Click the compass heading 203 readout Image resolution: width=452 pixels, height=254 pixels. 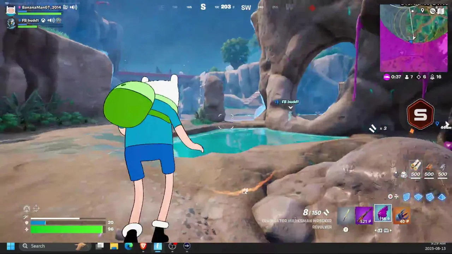(226, 7)
